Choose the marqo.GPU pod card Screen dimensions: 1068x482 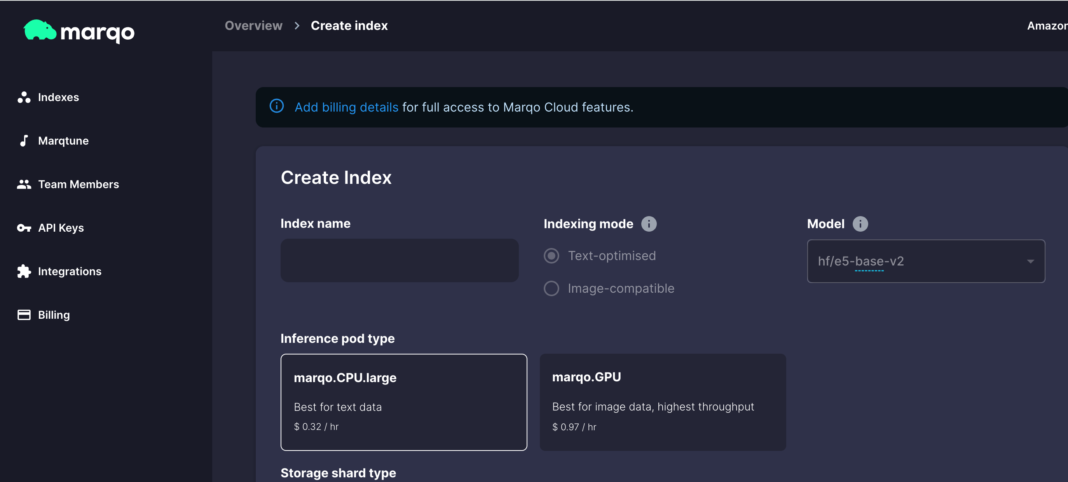point(662,402)
